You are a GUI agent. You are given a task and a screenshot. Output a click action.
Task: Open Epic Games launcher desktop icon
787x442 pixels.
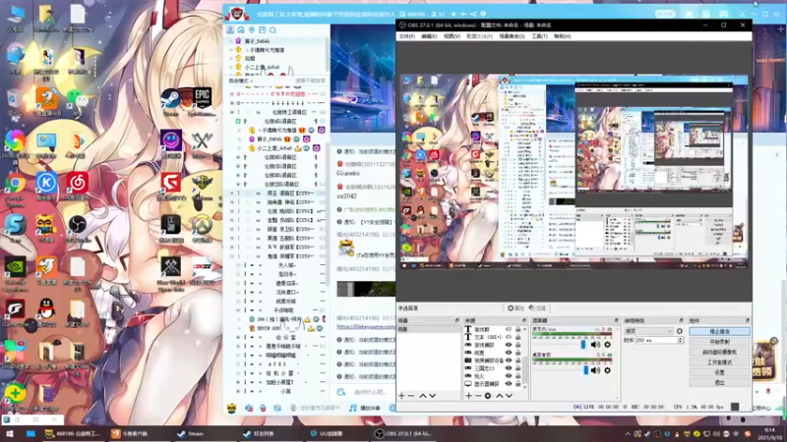tap(203, 102)
